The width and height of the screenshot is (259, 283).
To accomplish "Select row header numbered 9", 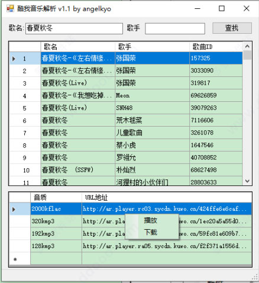I will 25,158.
